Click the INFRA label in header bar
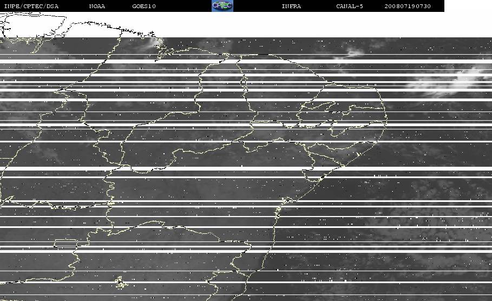 (x=291, y=6)
